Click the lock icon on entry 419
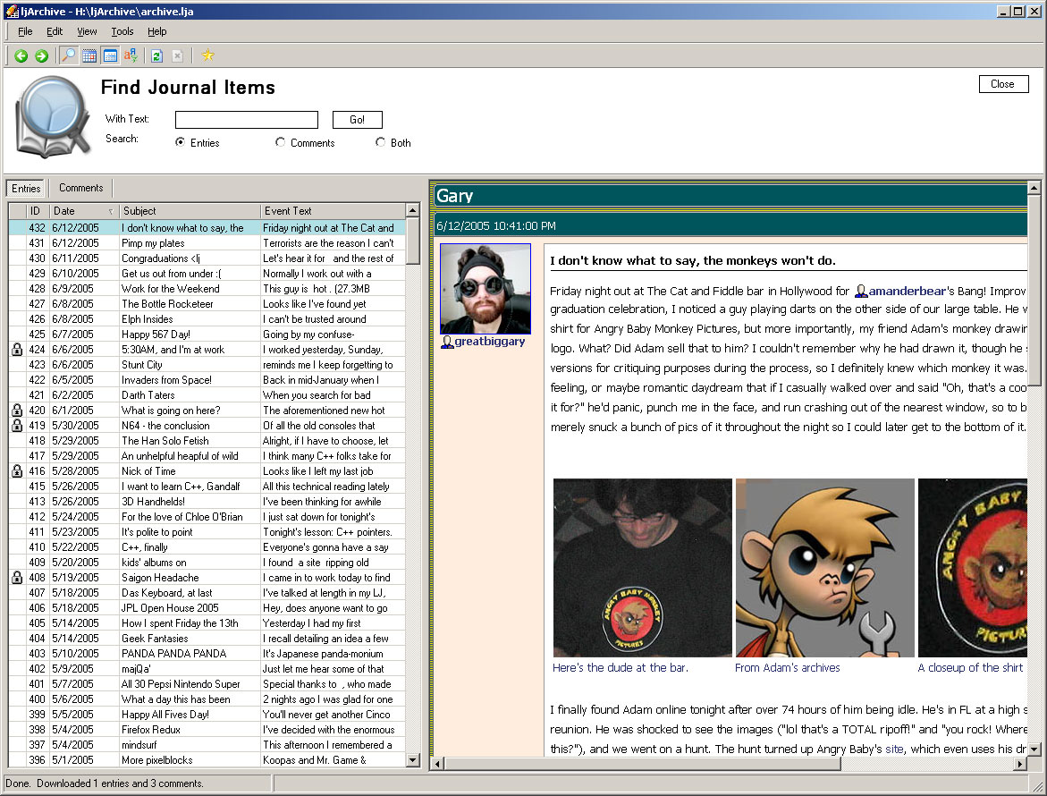The height and width of the screenshot is (796, 1047). (17, 426)
